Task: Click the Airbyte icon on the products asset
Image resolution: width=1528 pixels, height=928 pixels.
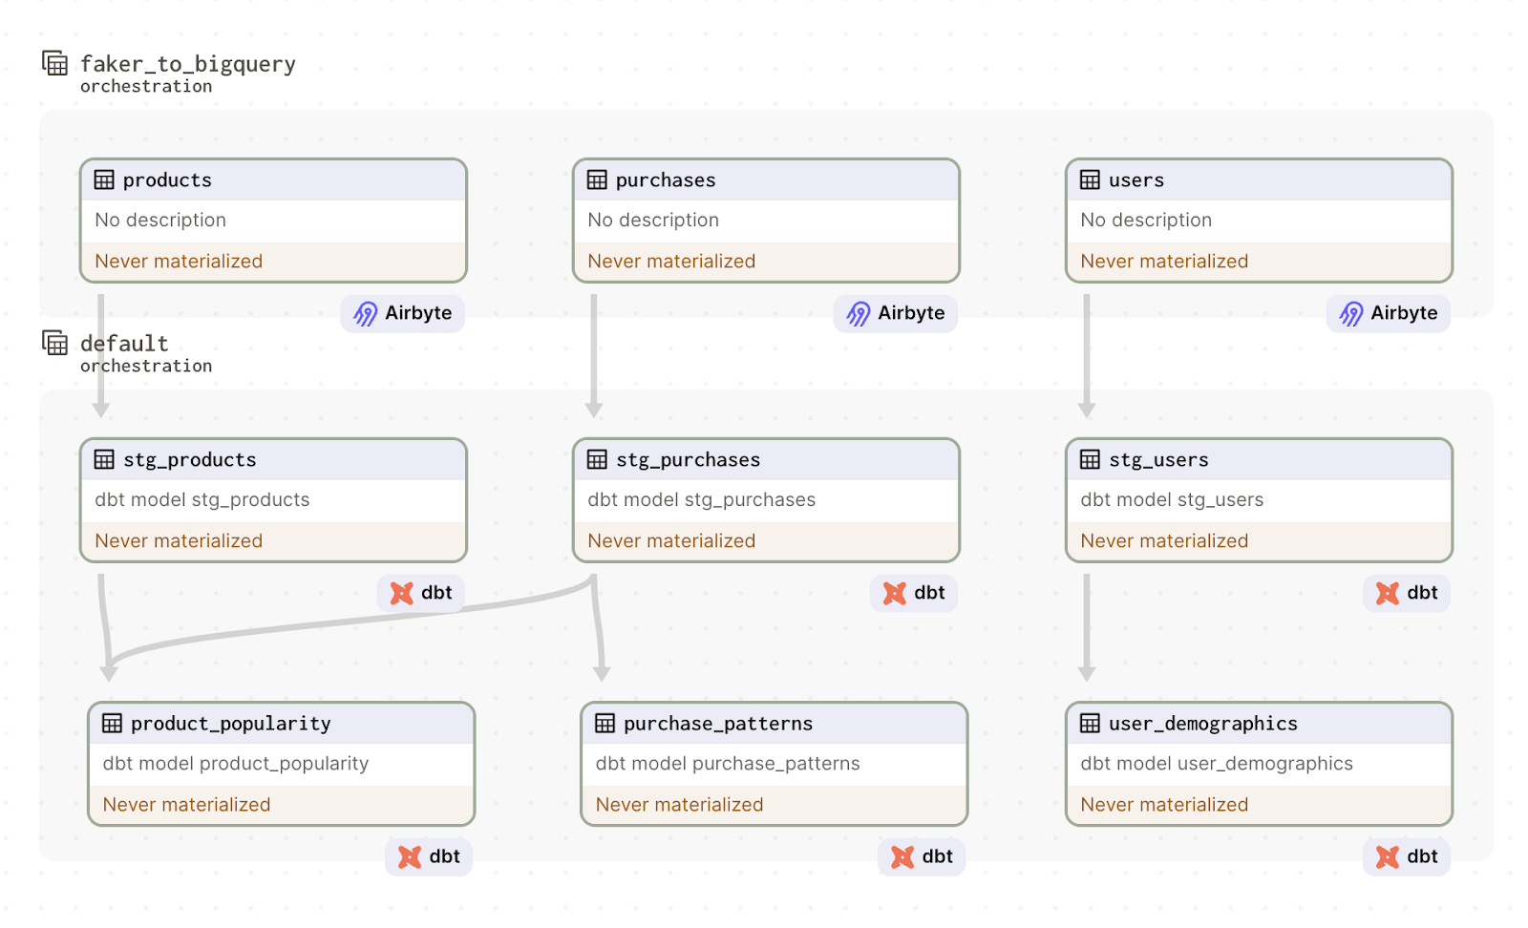Action: pyautogui.click(x=365, y=313)
